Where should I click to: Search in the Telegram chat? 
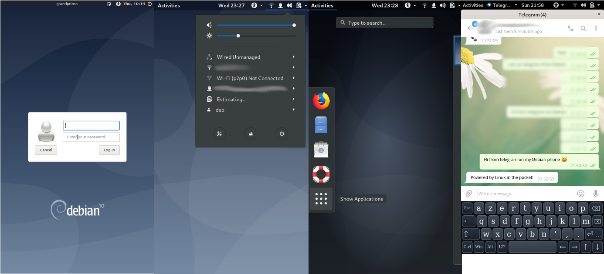(x=584, y=28)
